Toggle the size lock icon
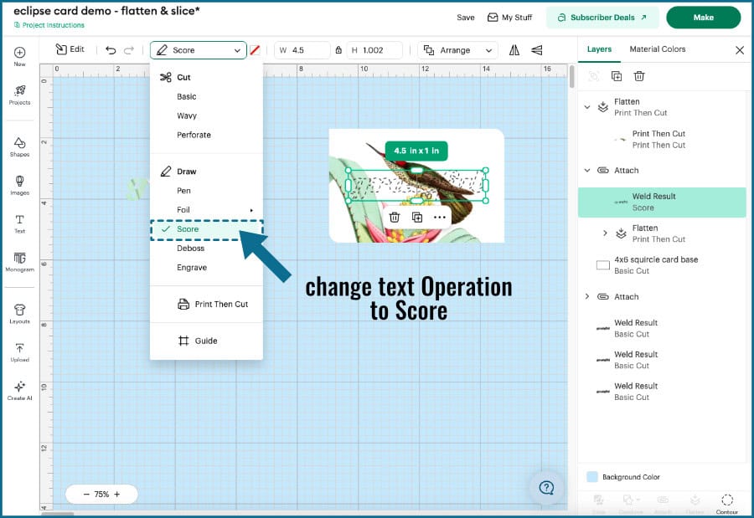This screenshot has width=754, height=518. 338,50
